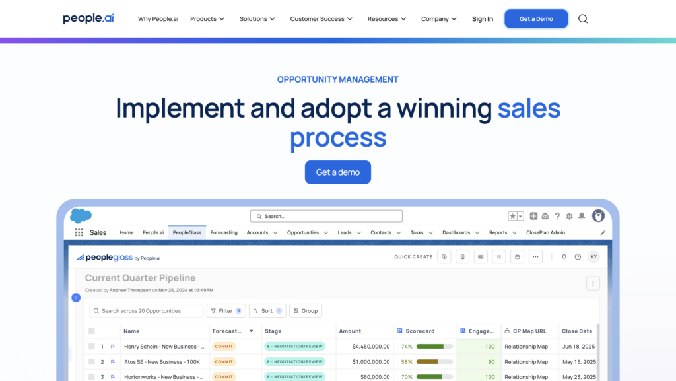Click Search across 20 Opportunities field
Image resolution: width=676 pixels, height=381 pixels.
coord(146,311)
